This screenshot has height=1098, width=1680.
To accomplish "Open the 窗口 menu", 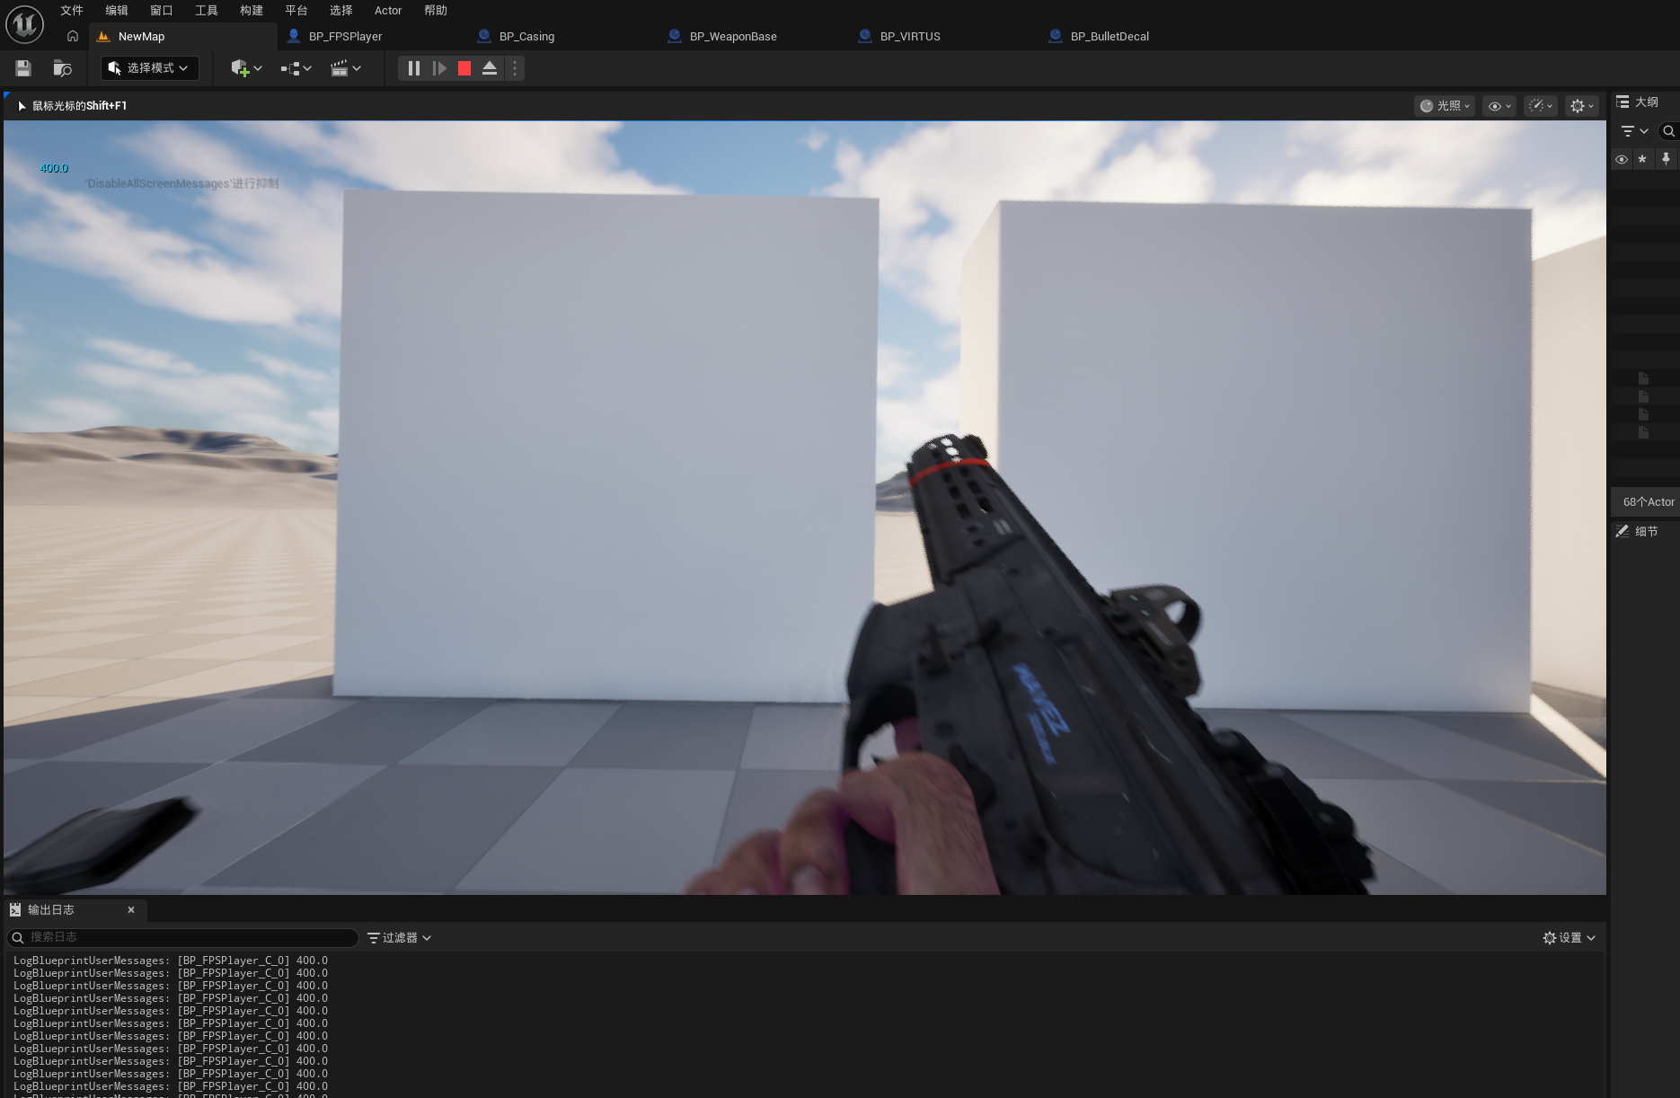I will [162, 11].
